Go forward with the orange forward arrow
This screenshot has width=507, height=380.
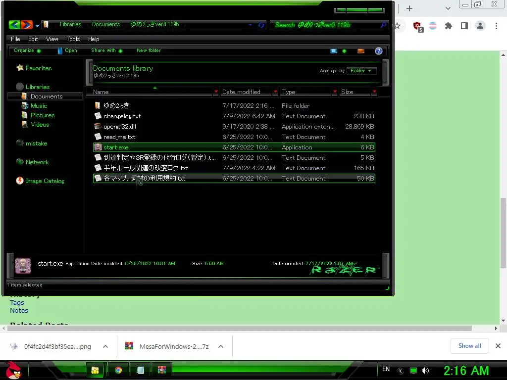27,25
